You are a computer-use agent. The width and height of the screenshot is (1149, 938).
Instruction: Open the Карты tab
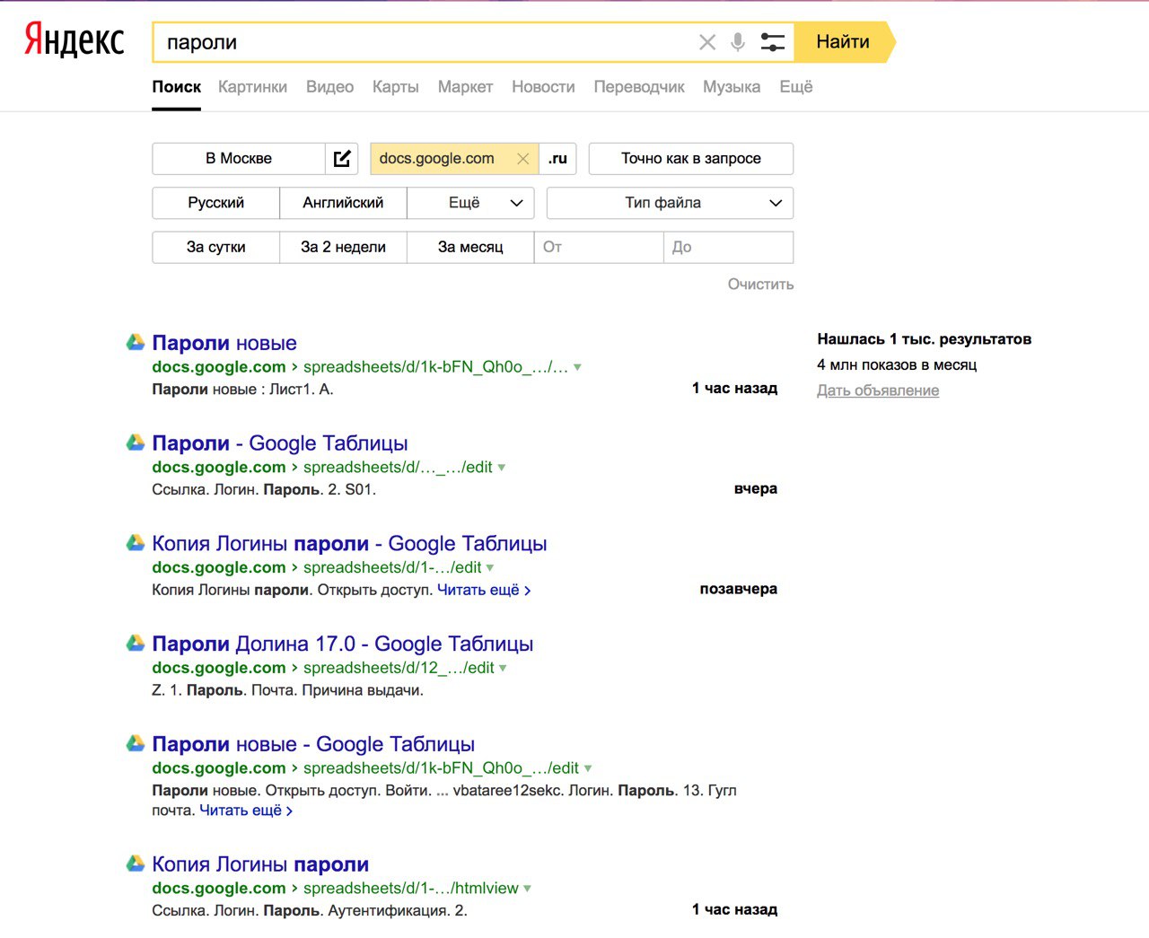pyautogui.click(x=396, y=87)
